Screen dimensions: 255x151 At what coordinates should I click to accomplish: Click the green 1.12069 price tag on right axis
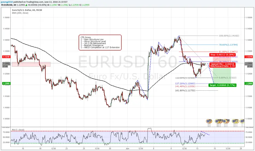pyautogui.click(x=248, y=83)
